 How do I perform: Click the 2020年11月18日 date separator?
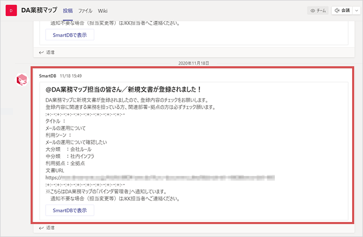(193, 63)
